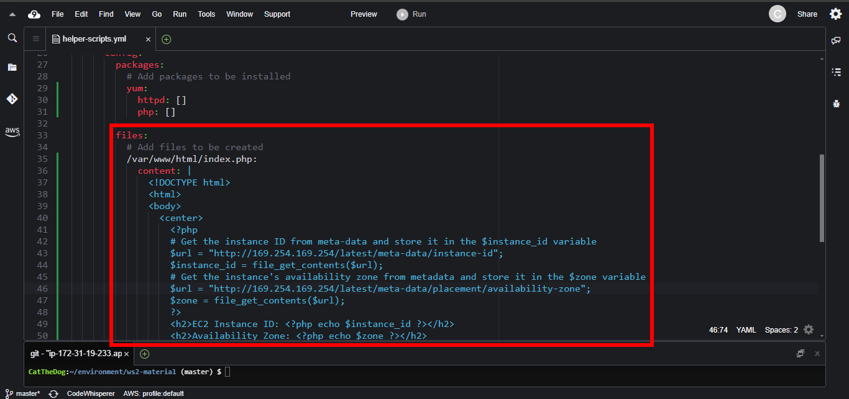The image size is (849, 399).
Task: Open the Collaborate chat icon on right sidebar
Action: tap(836, 40)
